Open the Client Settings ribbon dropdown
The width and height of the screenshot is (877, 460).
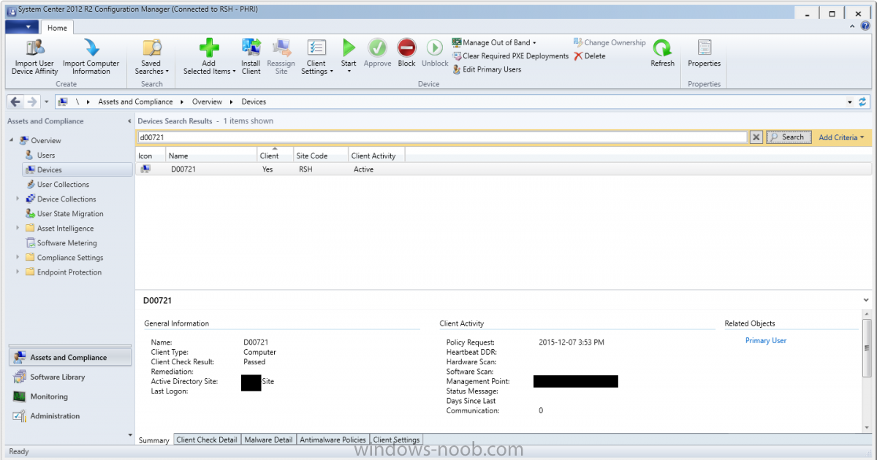[316, 58]
